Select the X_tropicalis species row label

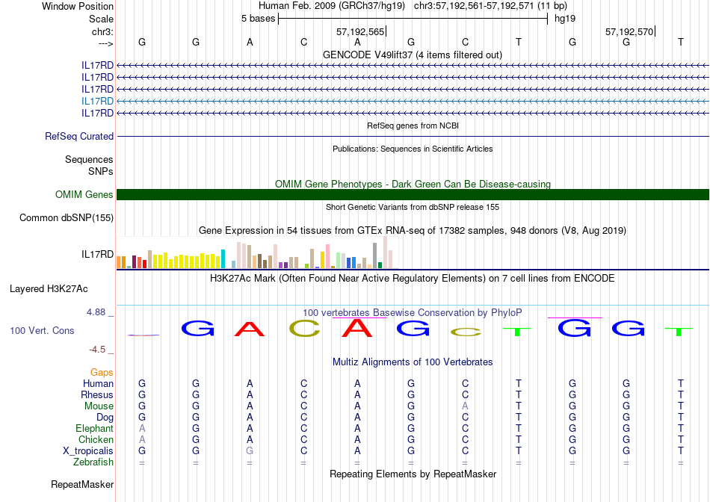(88, 451)
